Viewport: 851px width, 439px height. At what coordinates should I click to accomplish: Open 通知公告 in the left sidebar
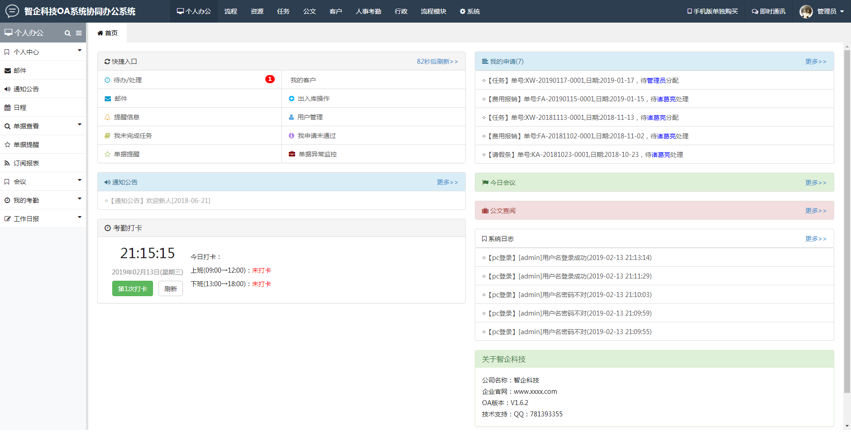[x=43, y=89]
